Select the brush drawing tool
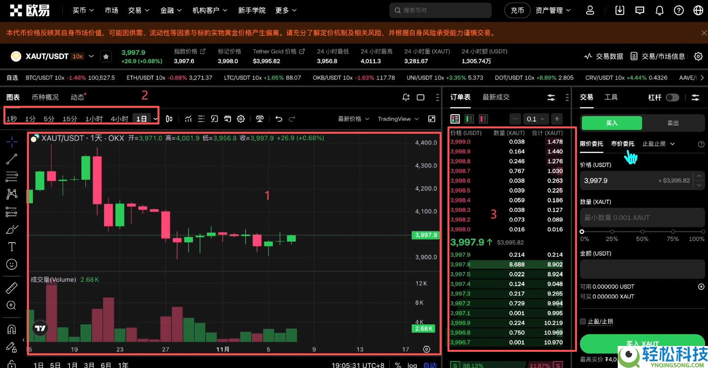Screen dimensions: 708x368 pos(11,229)
